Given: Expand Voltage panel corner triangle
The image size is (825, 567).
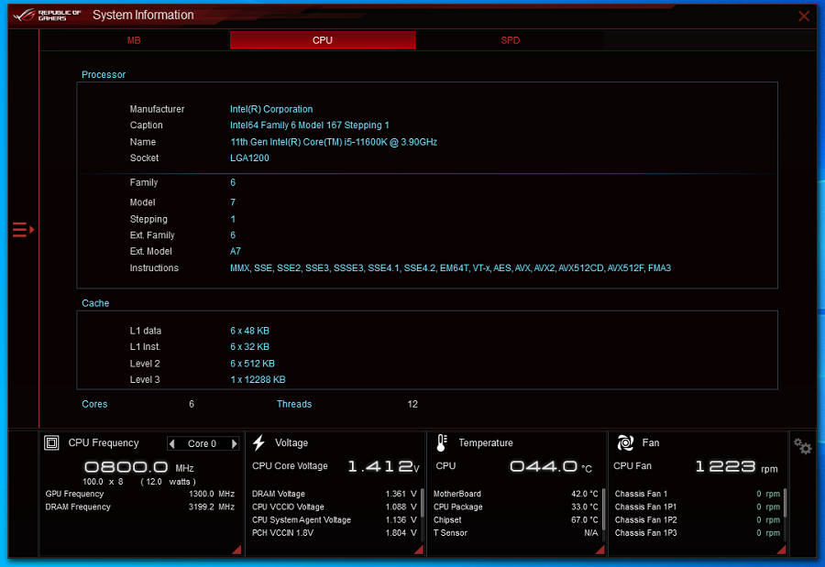Looking at the screenshot, I should (419, 549).
